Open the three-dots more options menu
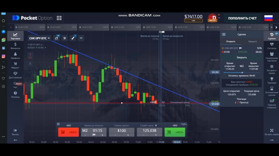 (x=81, y=38)
